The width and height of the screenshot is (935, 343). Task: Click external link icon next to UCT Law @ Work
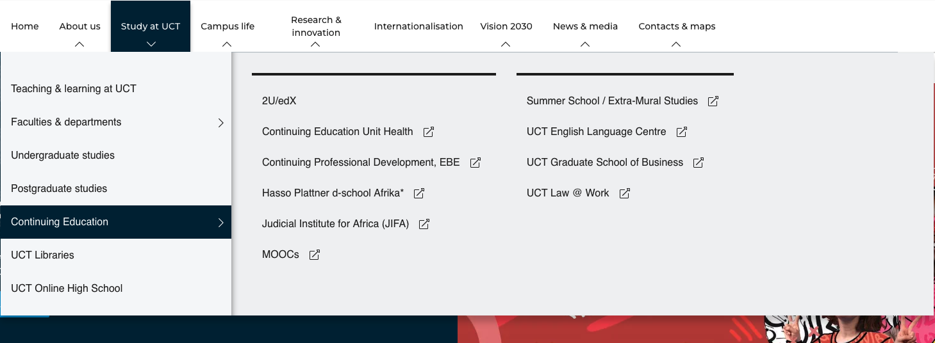[x=625, y=193]
